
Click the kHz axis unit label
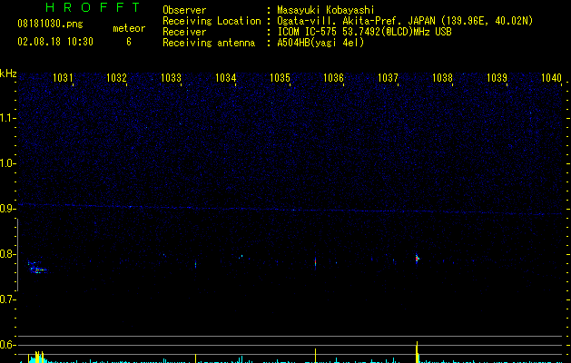point(8,74)
